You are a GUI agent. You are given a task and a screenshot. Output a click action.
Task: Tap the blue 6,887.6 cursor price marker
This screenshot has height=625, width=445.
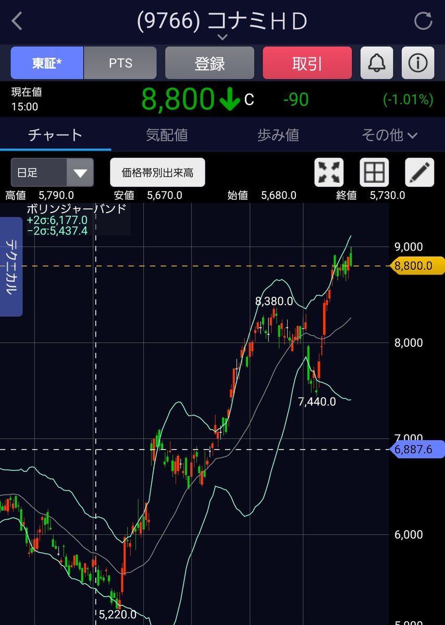tap(417, 449)
